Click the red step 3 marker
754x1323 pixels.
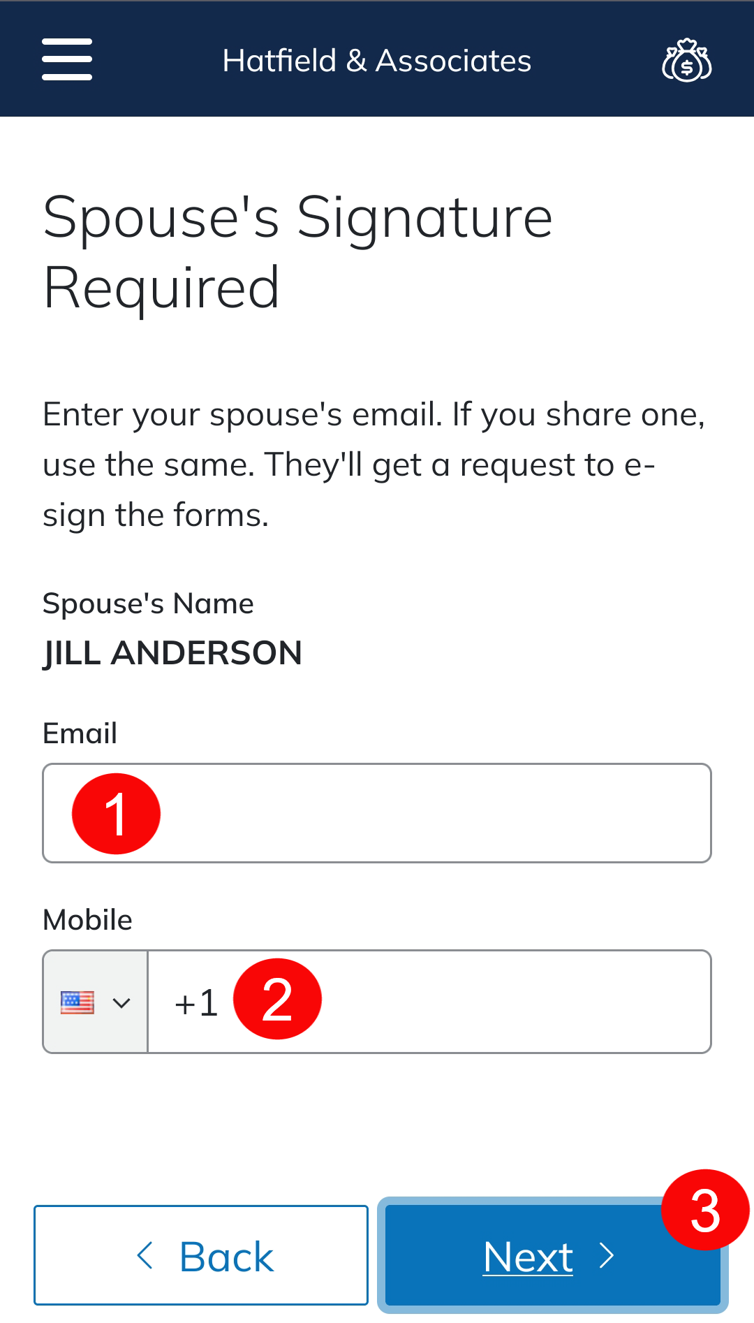[x=705, y=1210]
